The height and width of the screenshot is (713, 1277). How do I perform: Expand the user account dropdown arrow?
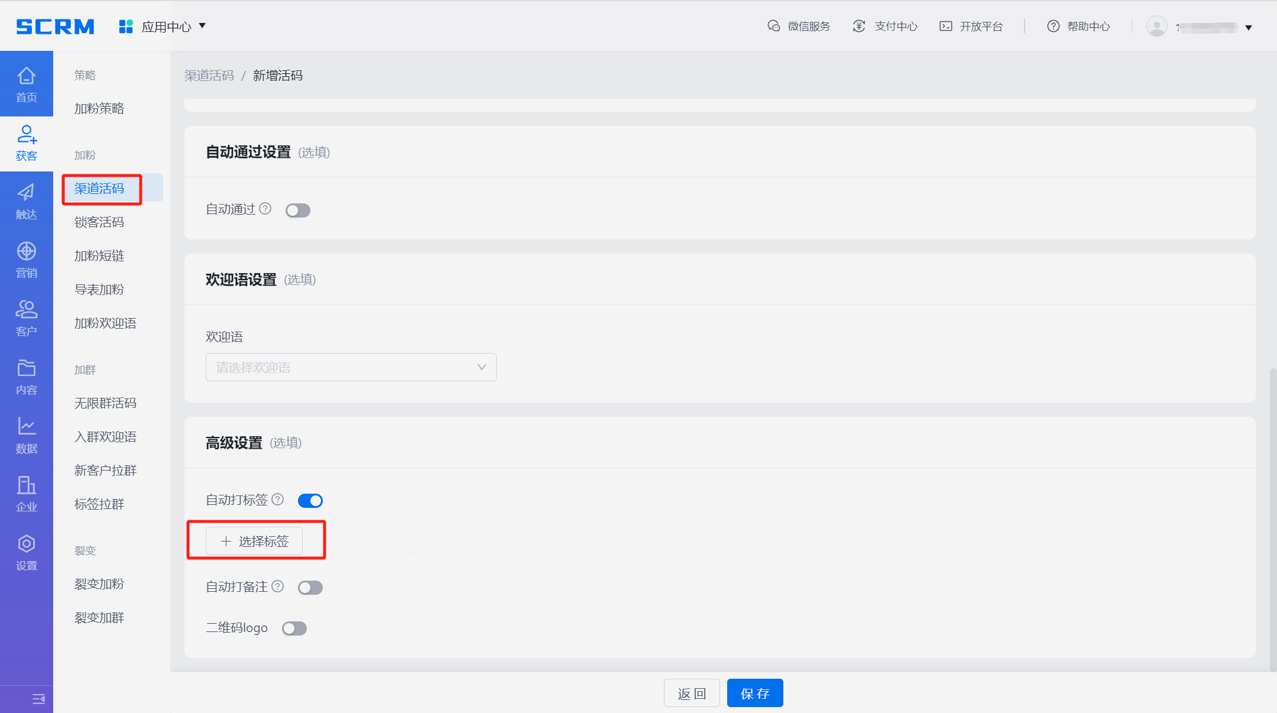pyautogui.click(x=1249, y=27)
